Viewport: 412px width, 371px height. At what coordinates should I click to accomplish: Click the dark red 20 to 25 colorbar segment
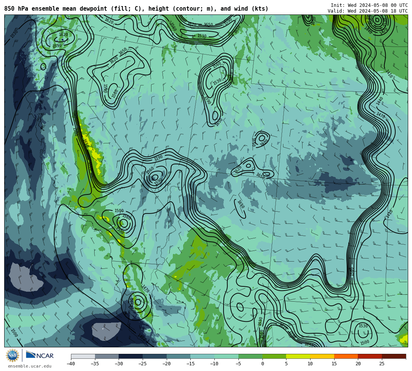click(370, 356)
